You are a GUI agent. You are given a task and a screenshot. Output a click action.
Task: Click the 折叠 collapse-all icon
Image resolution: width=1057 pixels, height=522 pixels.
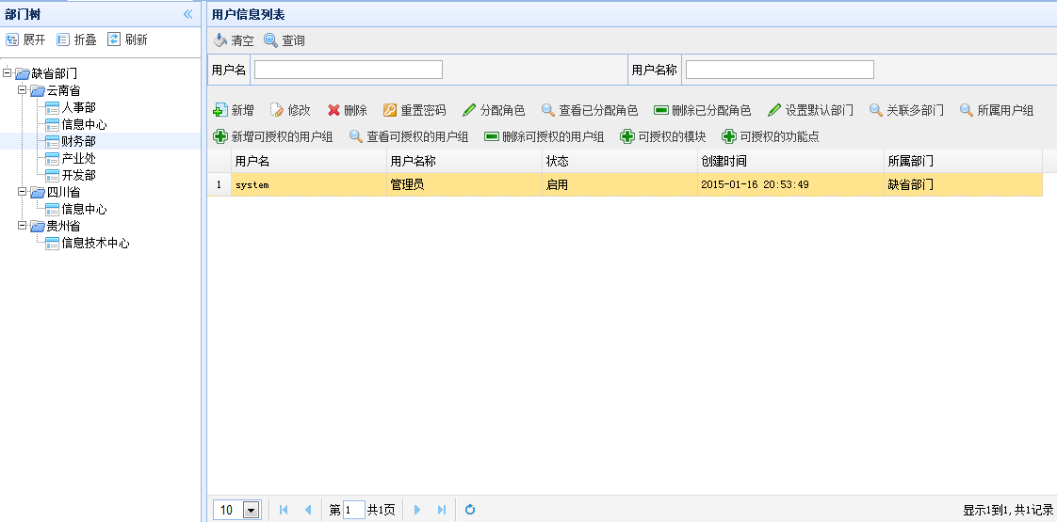coord(63,40)
